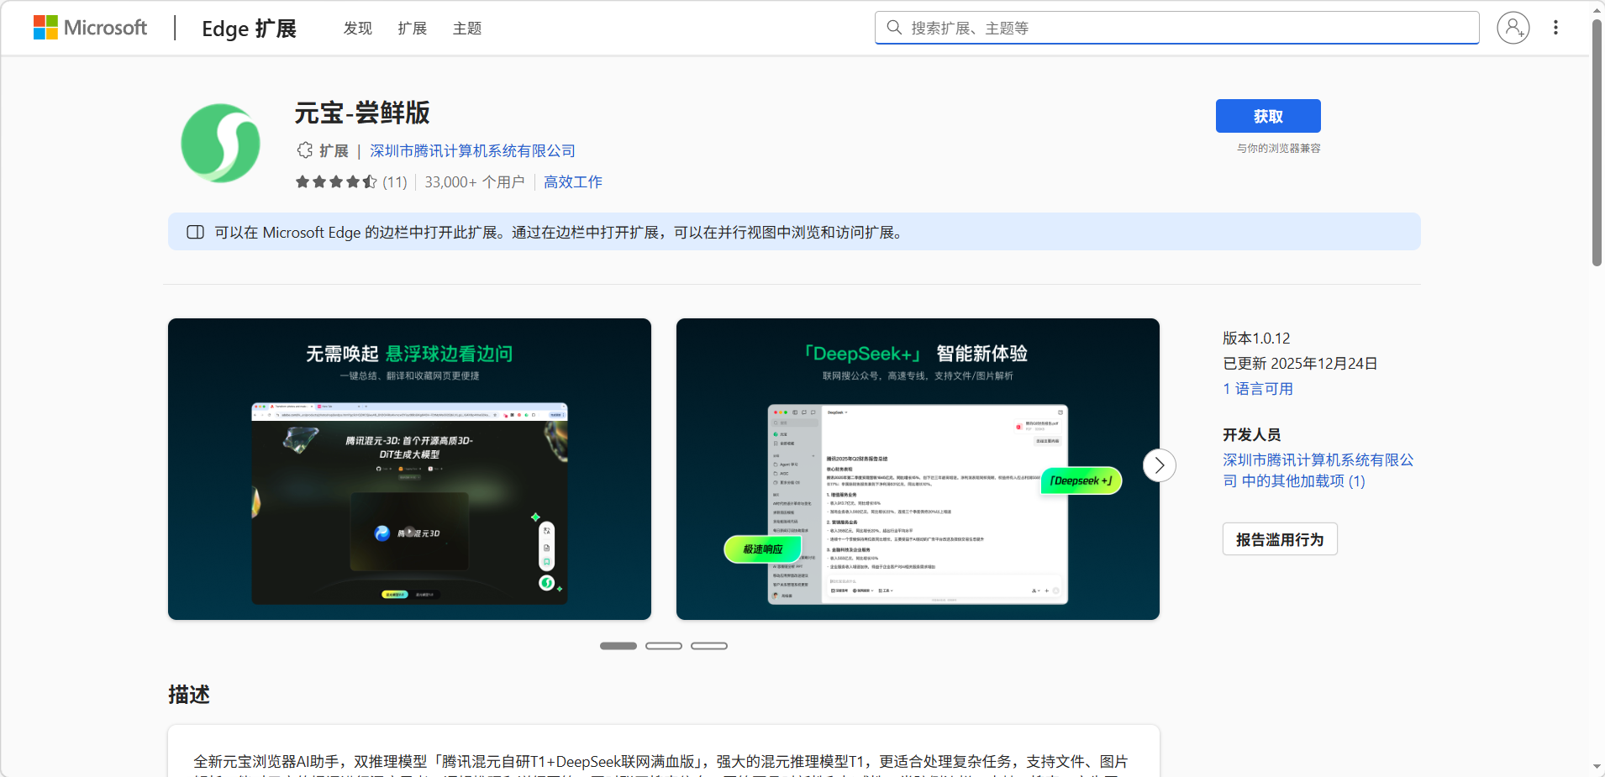Click the Microsoft logo
Viewport: 1605px width, 777px height.
(90, 28)
